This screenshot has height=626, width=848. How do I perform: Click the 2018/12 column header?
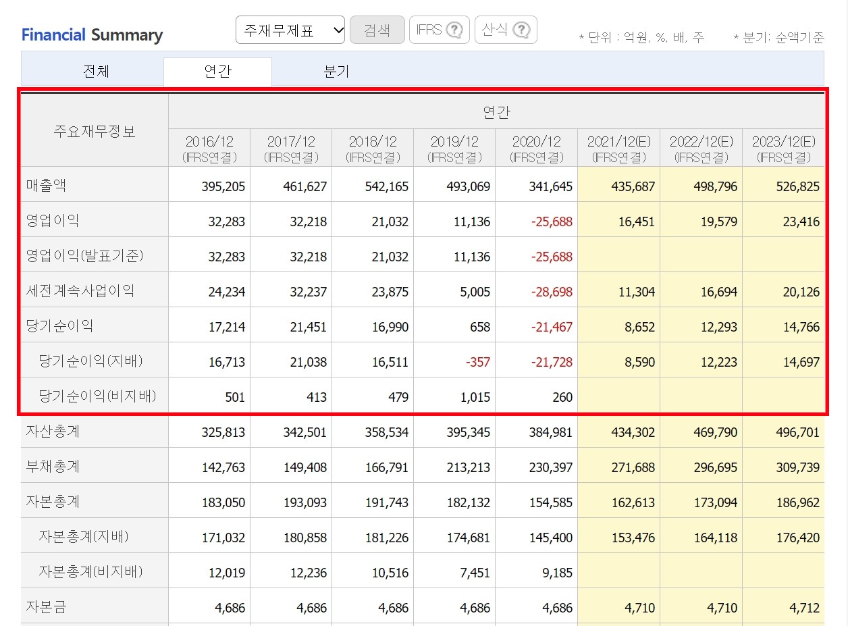point(373,148)
